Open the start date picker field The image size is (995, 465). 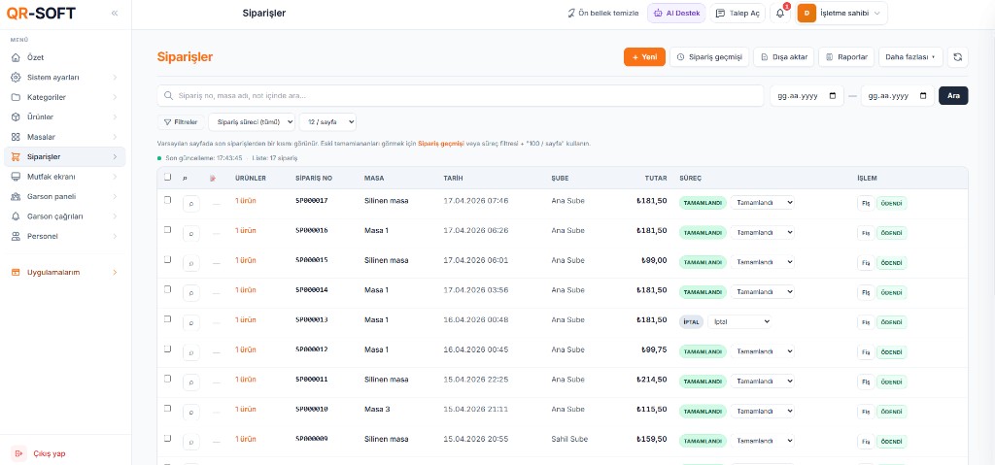tap(806, 96)
